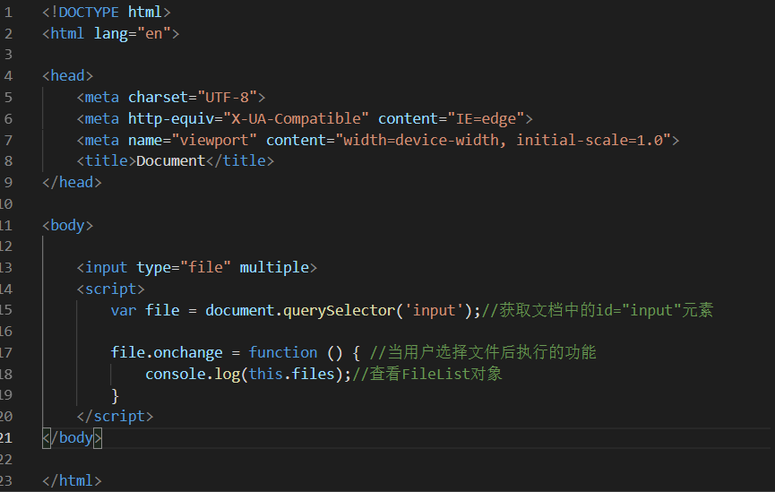Click the 'input' string argument
Image resolution: width=775 pixels, height=492 pixels.
coord(434,311)
